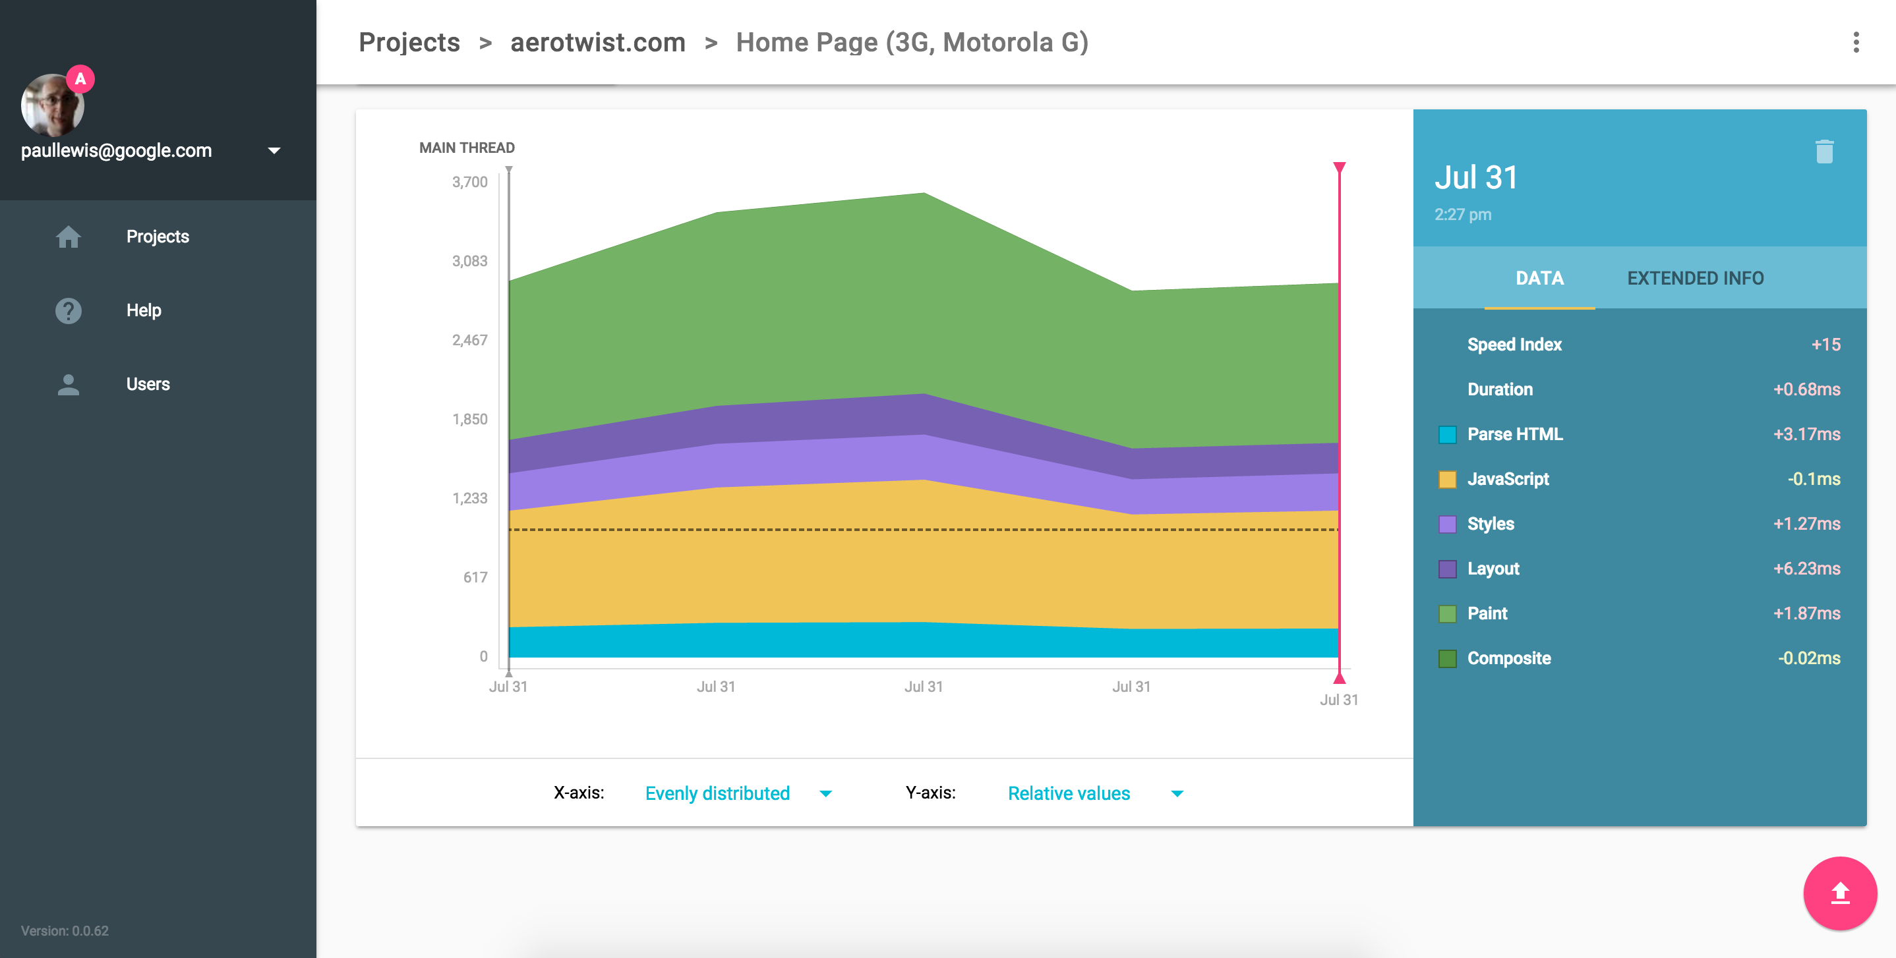Click the home icon beside Projects

point(69,236)
